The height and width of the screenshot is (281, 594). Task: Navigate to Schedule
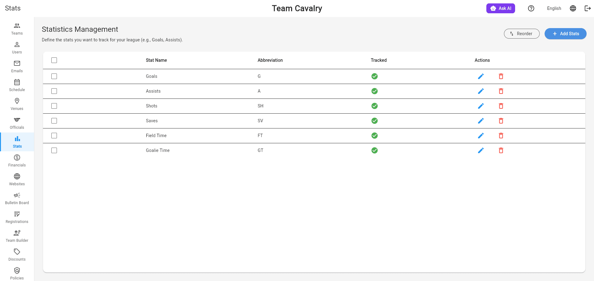click(17, 86)
